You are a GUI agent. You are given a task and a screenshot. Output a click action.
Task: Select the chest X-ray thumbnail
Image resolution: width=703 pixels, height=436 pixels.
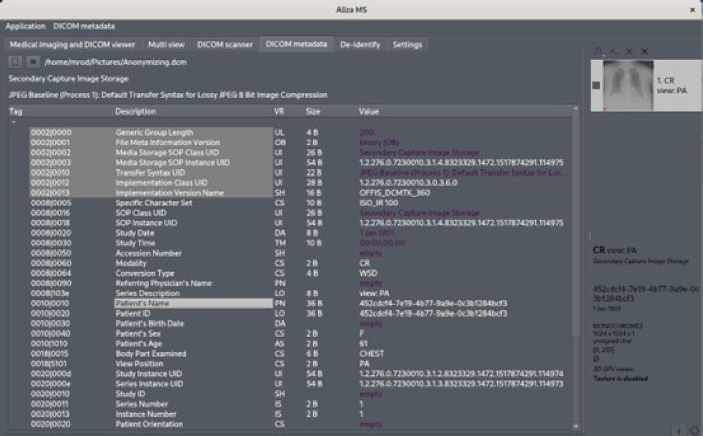pyautogui.click(x=628, y=85)
